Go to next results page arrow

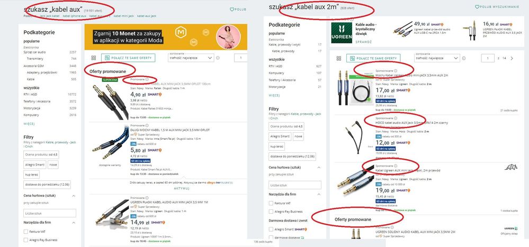tap(512, 58)
